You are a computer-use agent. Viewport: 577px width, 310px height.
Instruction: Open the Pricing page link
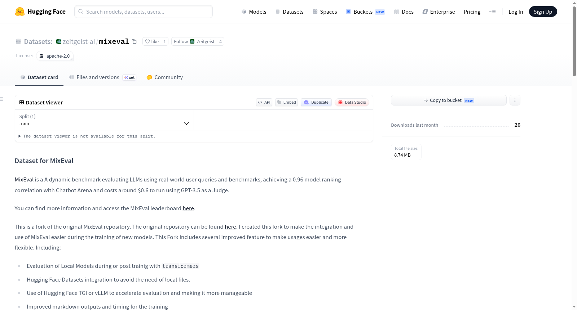point(472,12)
